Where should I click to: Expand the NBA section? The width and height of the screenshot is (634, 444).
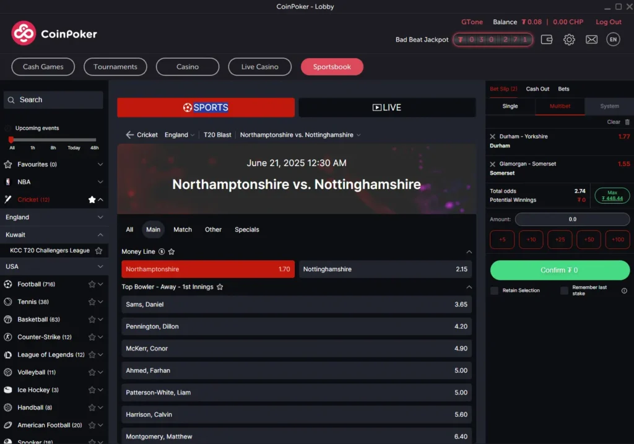[x=100, y=182]
